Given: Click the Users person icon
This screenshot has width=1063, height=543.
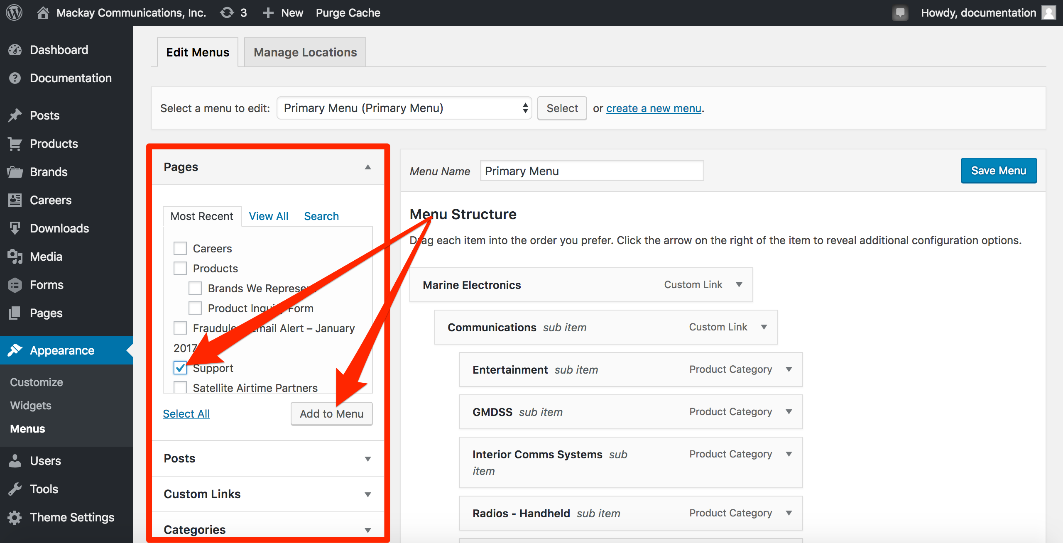Looking at the screenshot, I should 15,461.
